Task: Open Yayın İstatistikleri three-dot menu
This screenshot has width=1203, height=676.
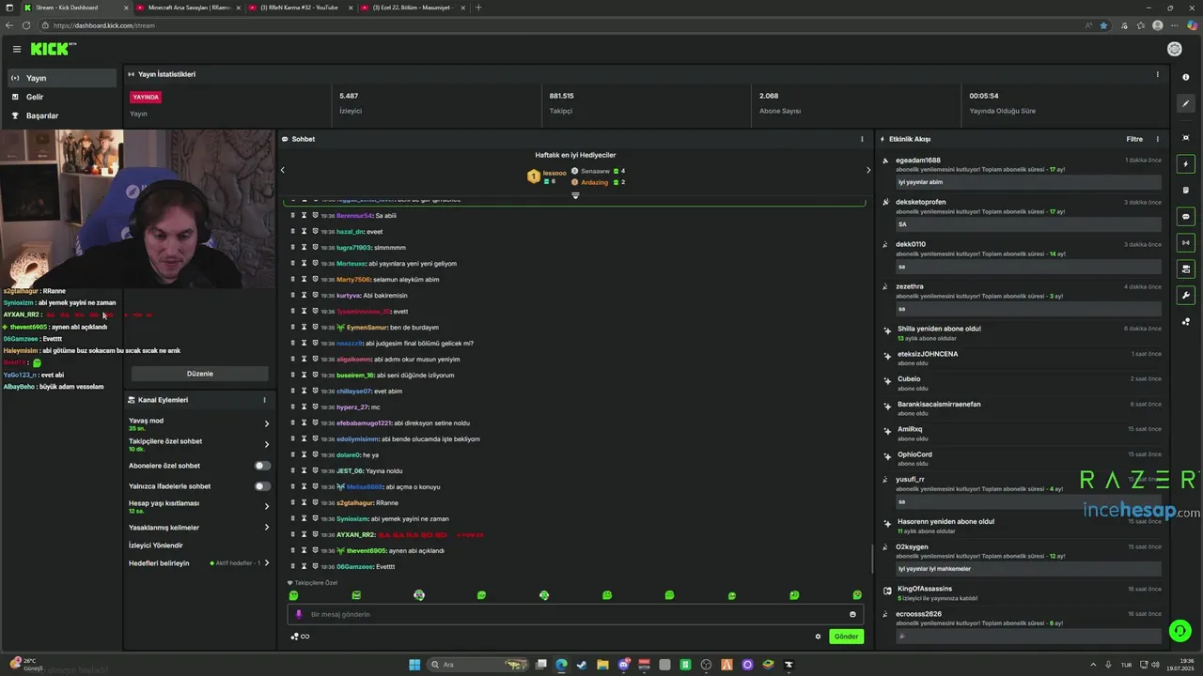Action: click(1157, 74)
